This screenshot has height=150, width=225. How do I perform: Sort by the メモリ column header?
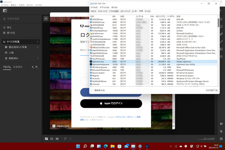click(161, 17)
